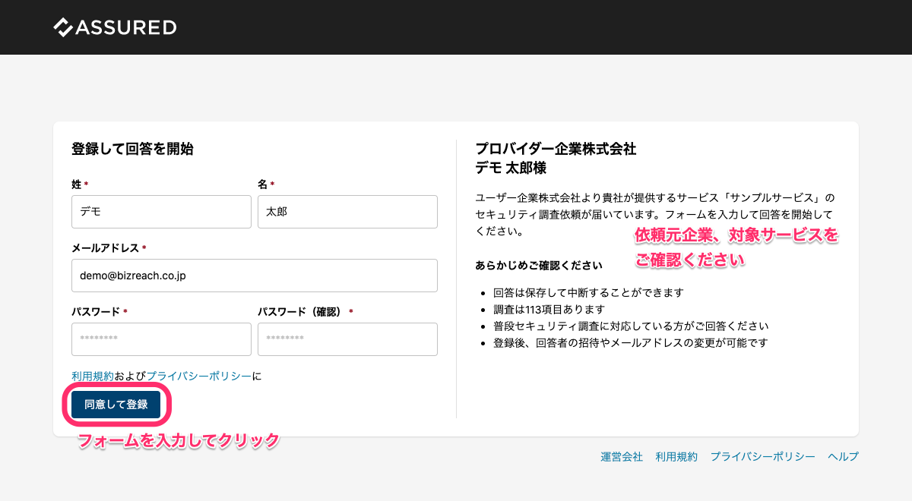Click the heading あらかじめご確認ください
Screen dimensions: 912x501
[539, 265]
